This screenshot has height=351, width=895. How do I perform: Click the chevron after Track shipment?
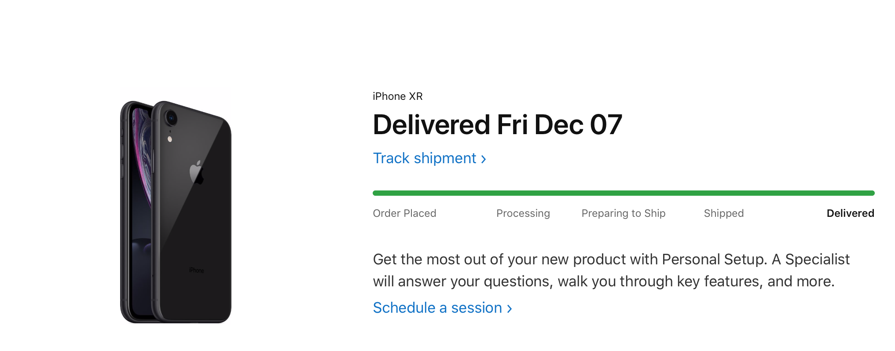point(483,159)
